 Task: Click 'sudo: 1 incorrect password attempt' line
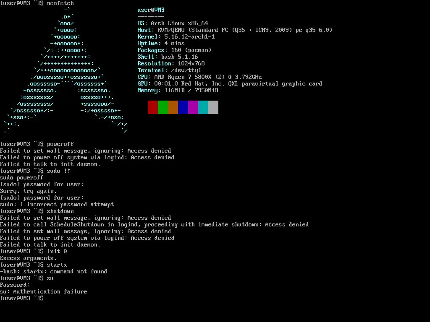click(57, 205)
